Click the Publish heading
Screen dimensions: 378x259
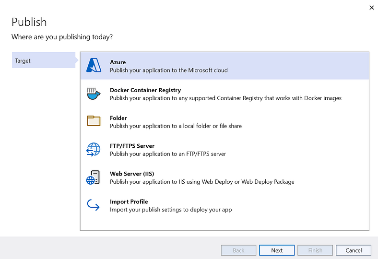tap(29, 22)
